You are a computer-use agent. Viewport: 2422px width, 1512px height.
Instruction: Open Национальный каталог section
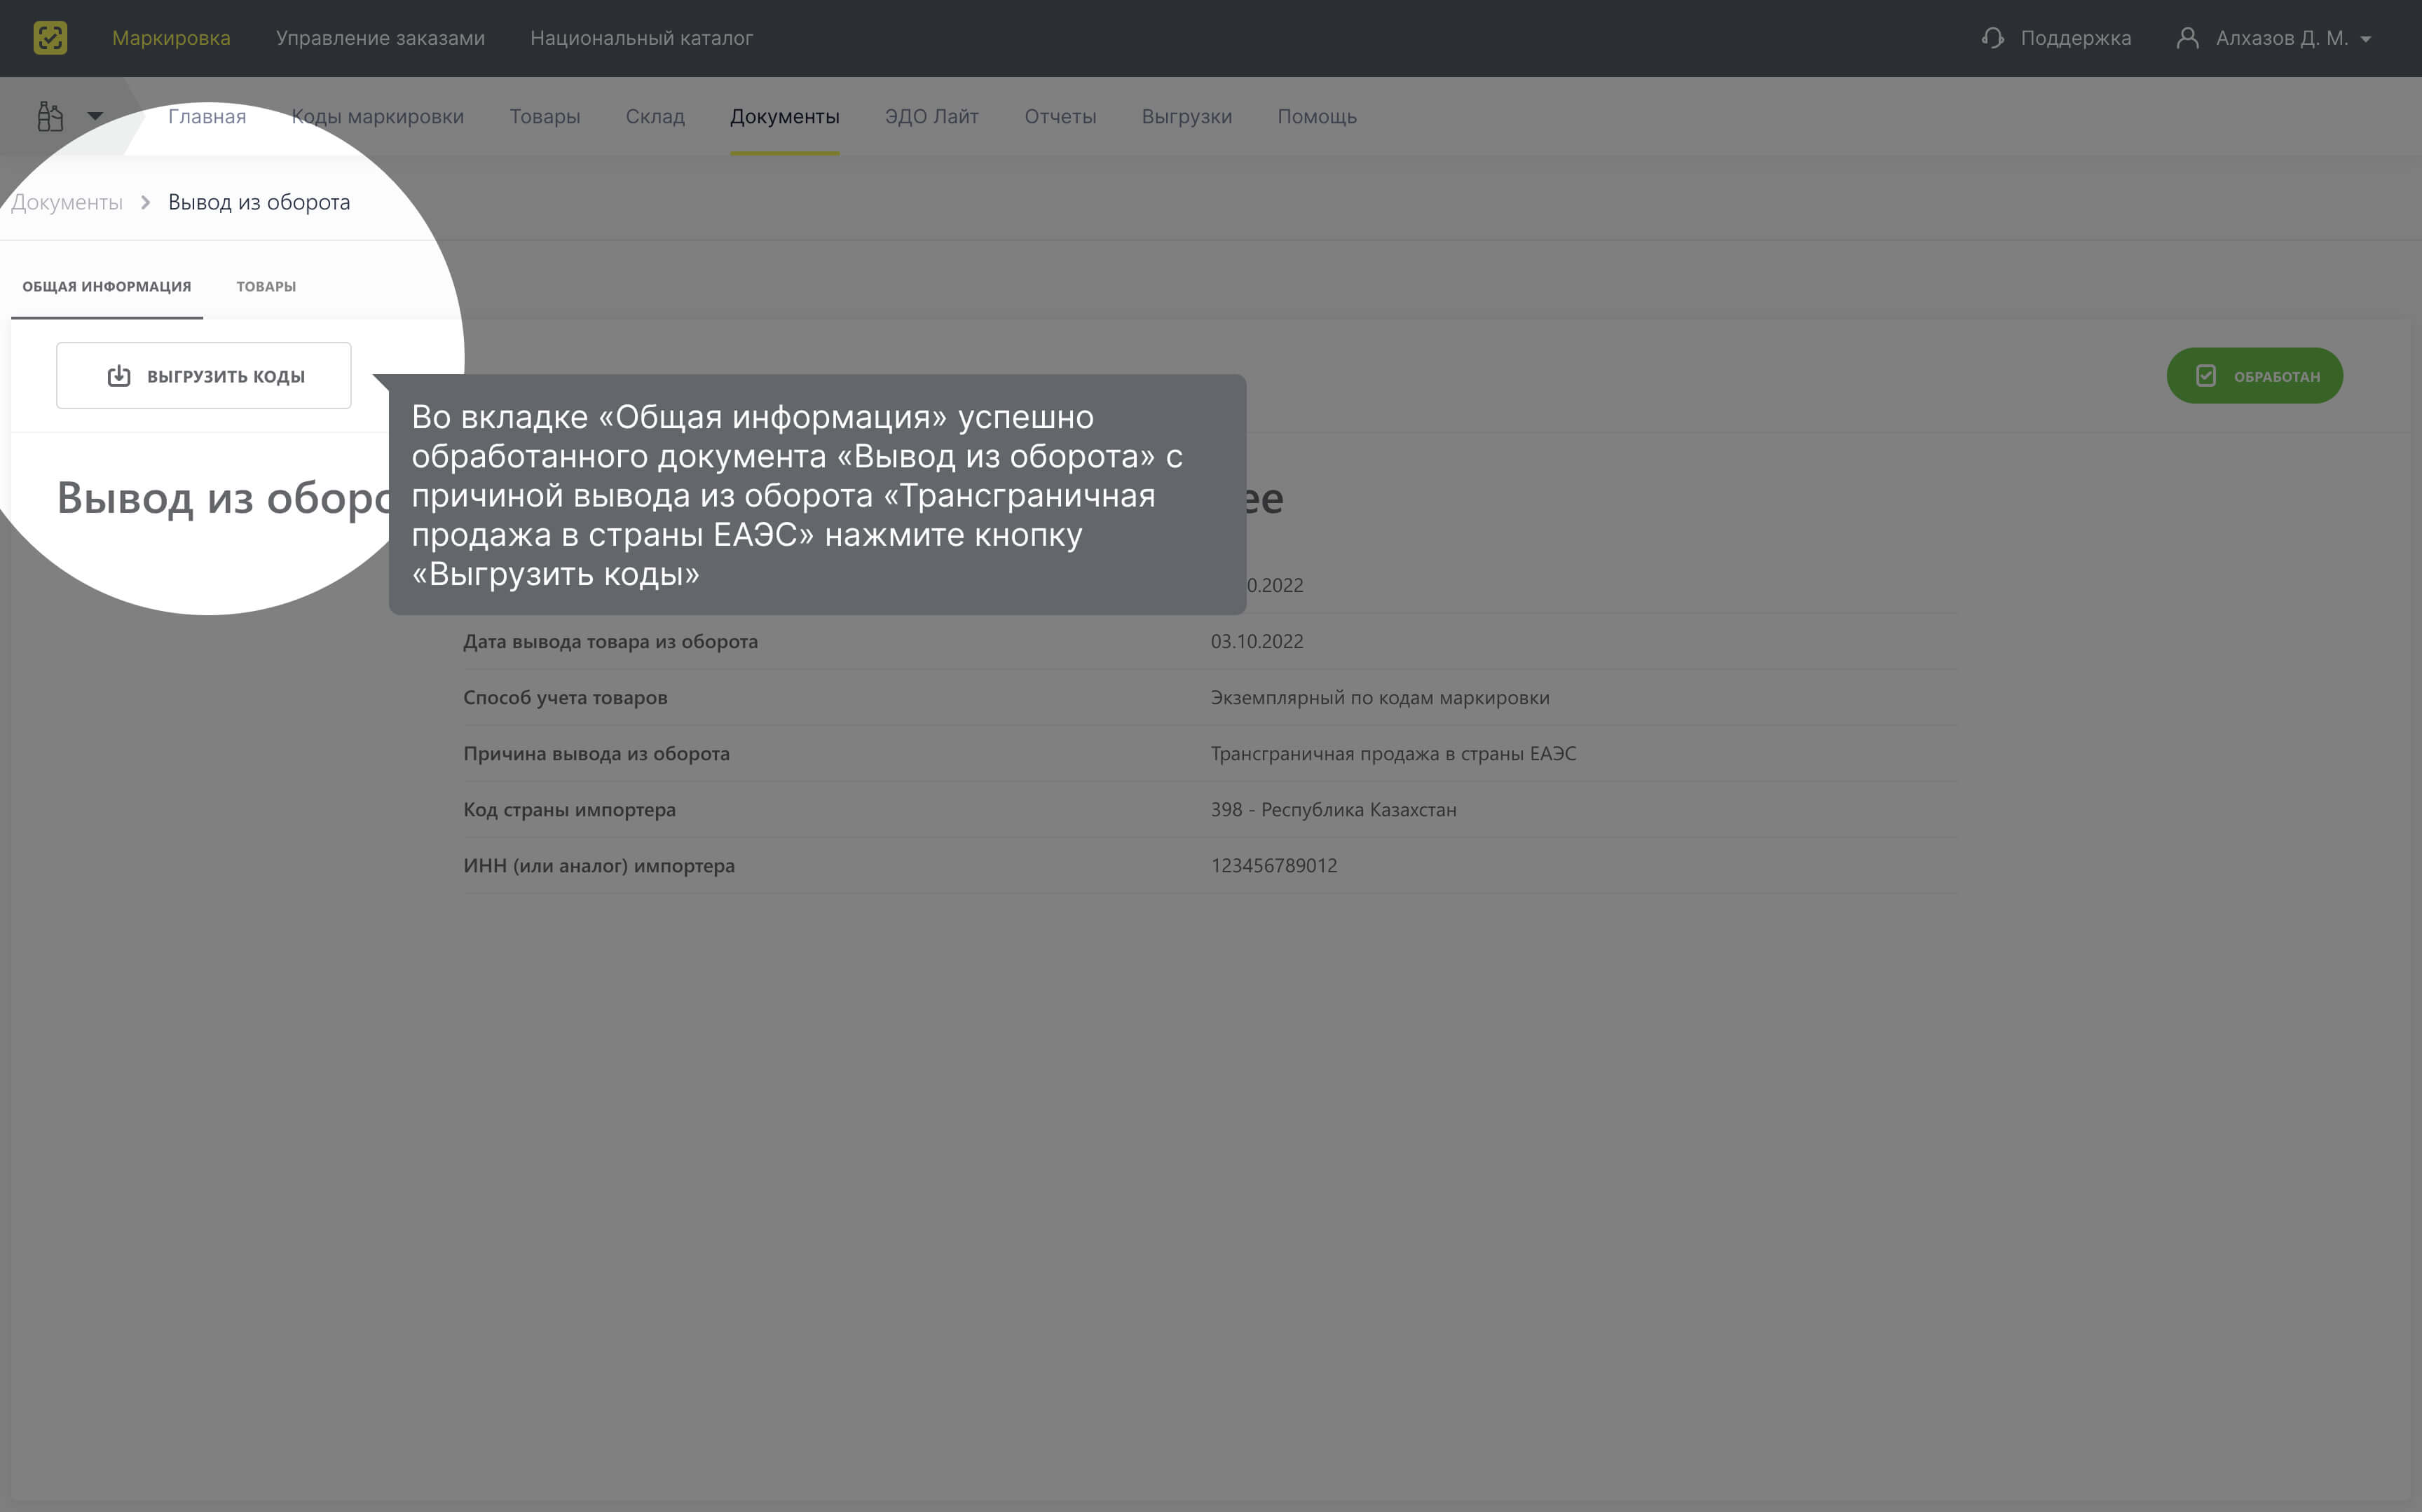641,38
